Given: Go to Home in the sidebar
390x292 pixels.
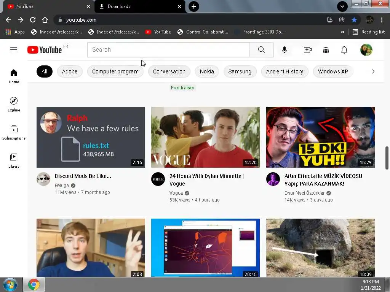Looking at the screenshot, I should (14, 76).
